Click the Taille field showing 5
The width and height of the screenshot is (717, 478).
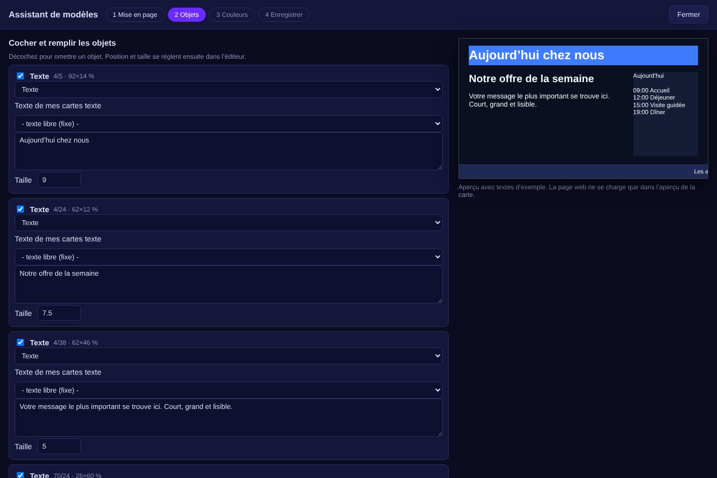(59, 446)
